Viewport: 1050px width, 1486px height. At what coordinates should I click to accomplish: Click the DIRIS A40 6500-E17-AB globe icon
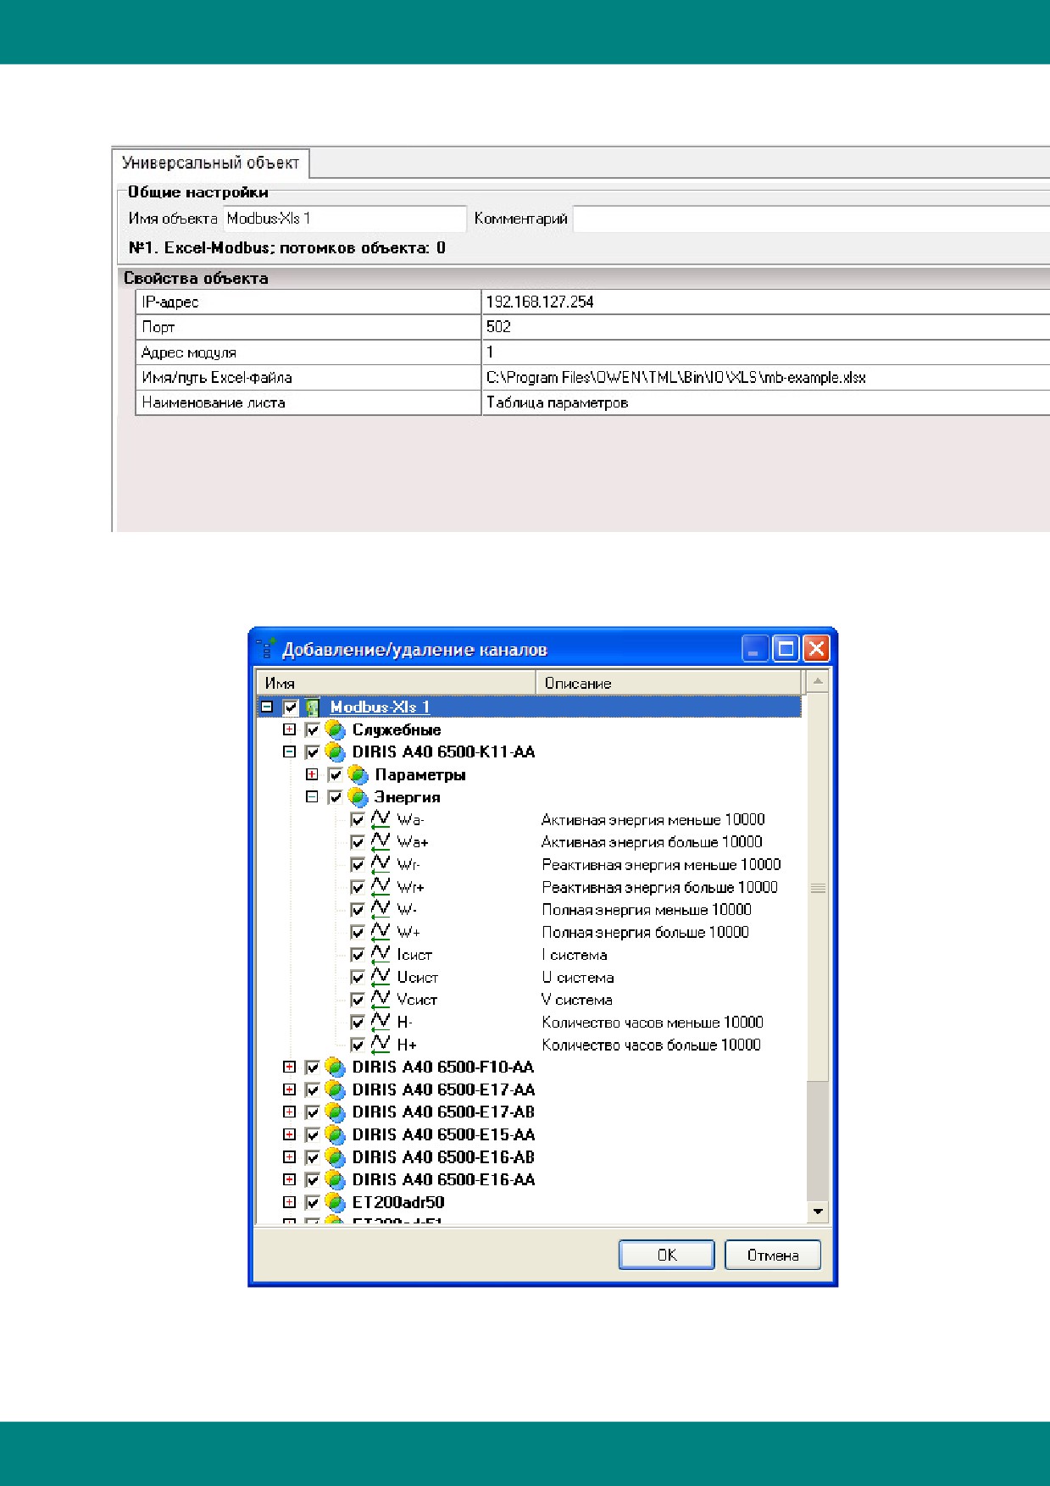(x=336, y=1112)
